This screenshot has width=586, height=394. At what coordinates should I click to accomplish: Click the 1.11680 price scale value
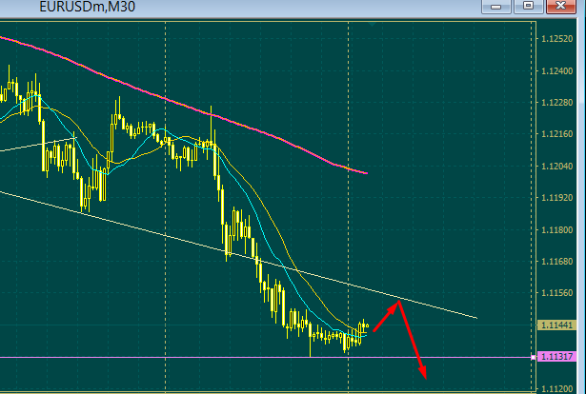[556, 261]
